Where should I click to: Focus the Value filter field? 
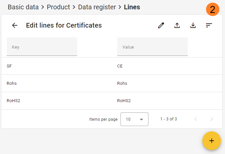(152, 47)
